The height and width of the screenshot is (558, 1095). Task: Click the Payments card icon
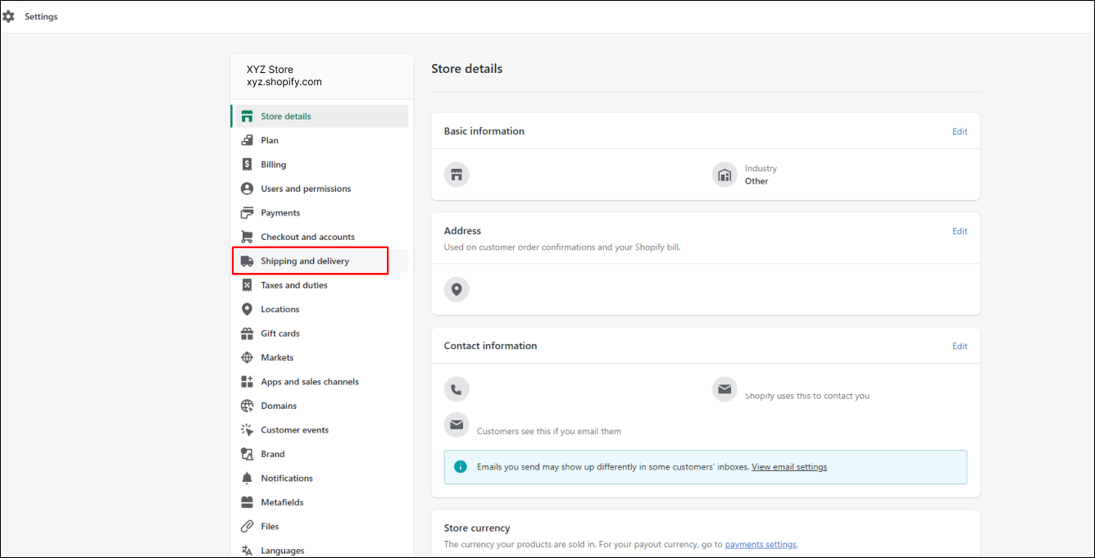247,213
